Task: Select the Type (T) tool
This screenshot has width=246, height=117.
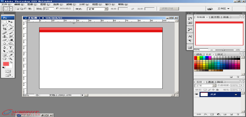Action: click(11, 47)
